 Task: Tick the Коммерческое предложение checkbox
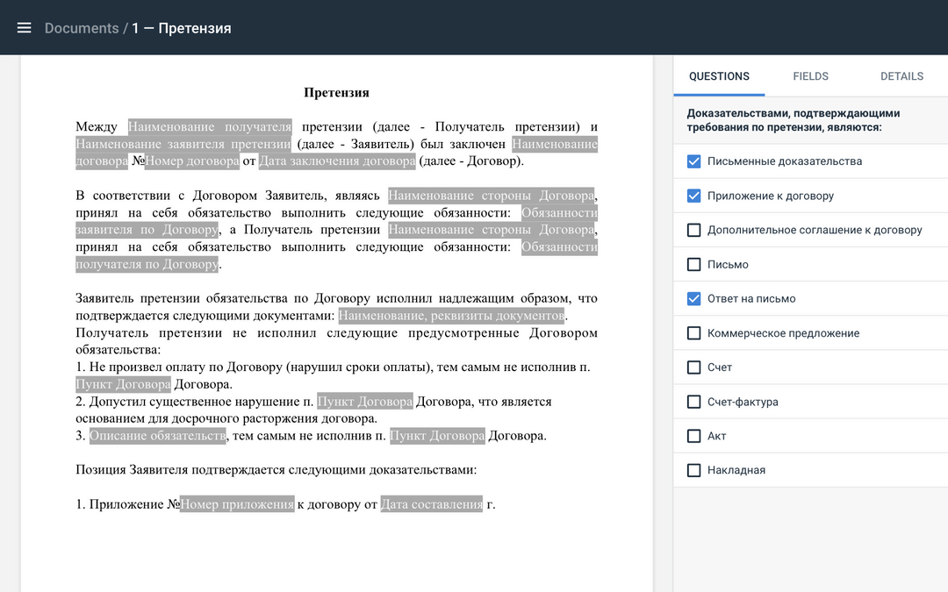coord(693,333)
